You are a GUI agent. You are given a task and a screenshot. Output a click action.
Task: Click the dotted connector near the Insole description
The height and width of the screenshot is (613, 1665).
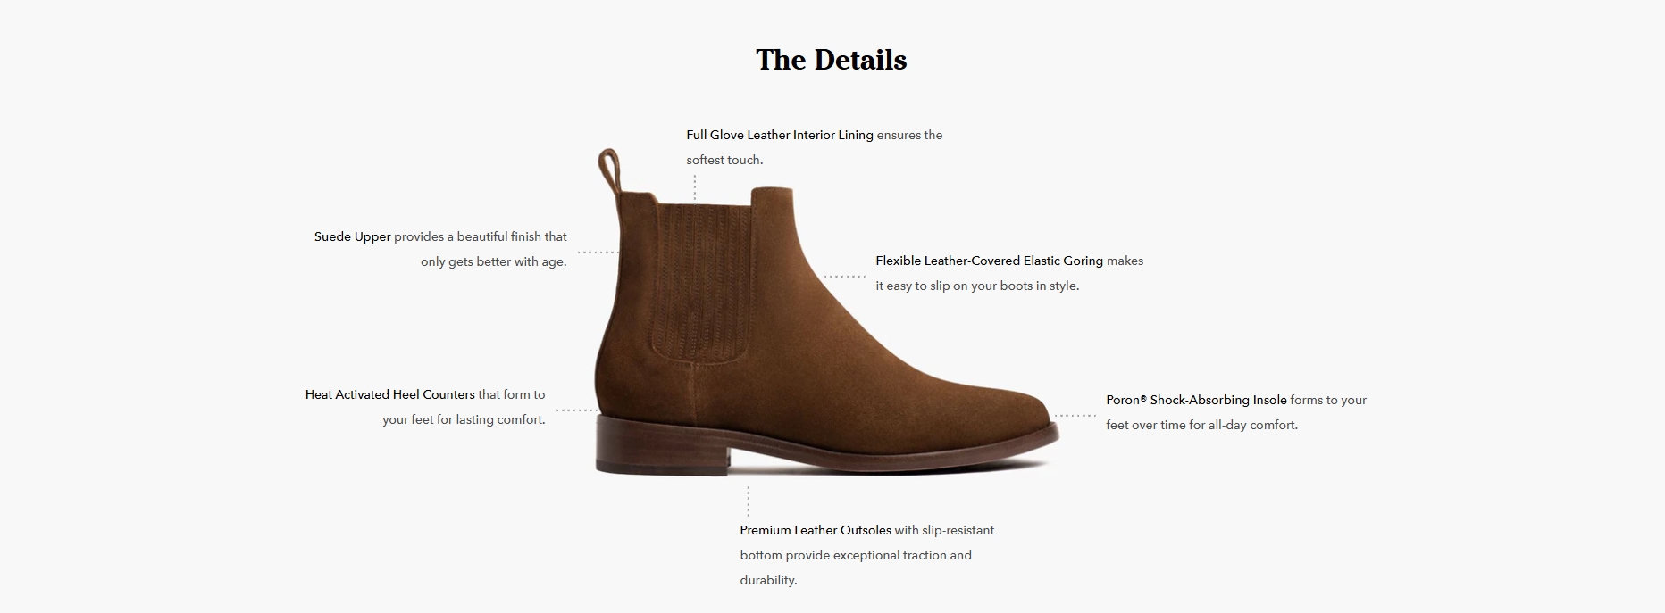click(x=1075, y=415)
